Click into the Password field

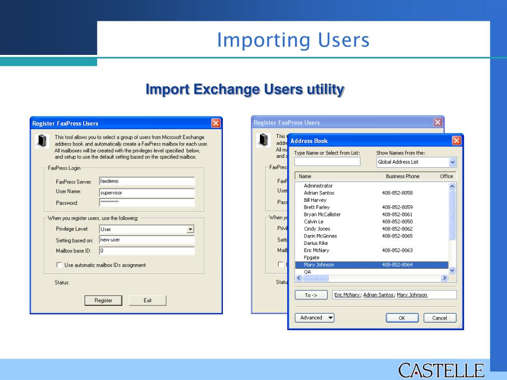point(147,202)
